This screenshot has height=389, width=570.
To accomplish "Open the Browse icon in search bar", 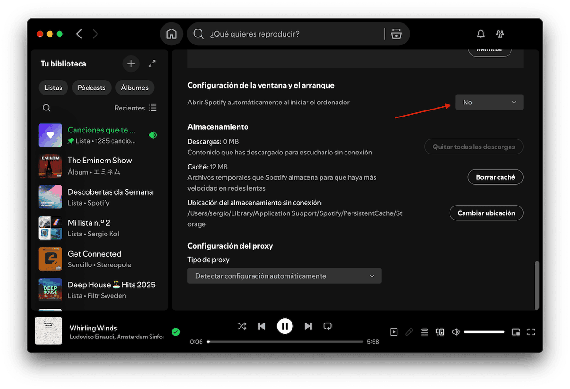I will coord(397,34).
